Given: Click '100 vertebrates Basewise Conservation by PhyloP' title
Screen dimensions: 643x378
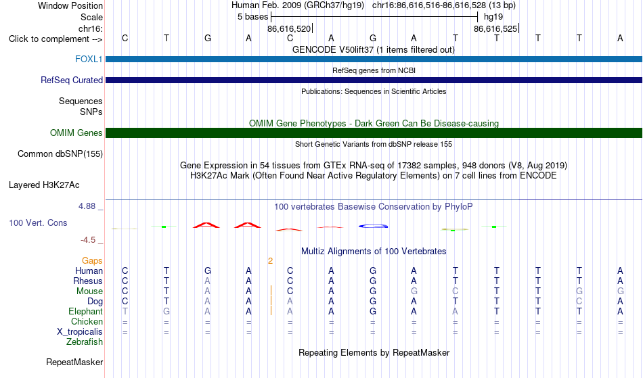Looking at the screenshot, I should click(x=374, y=207).
